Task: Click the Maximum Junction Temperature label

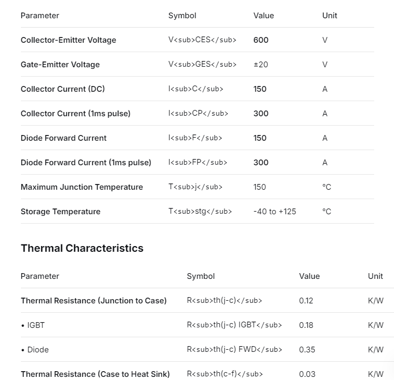Action: [81, 187]
